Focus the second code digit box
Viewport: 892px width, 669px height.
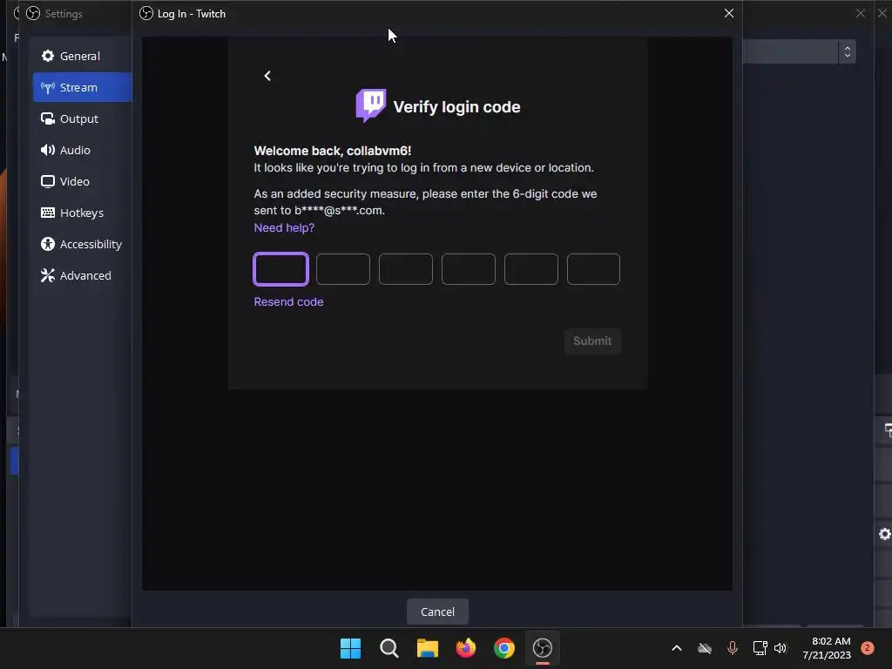tap(343, 269)
